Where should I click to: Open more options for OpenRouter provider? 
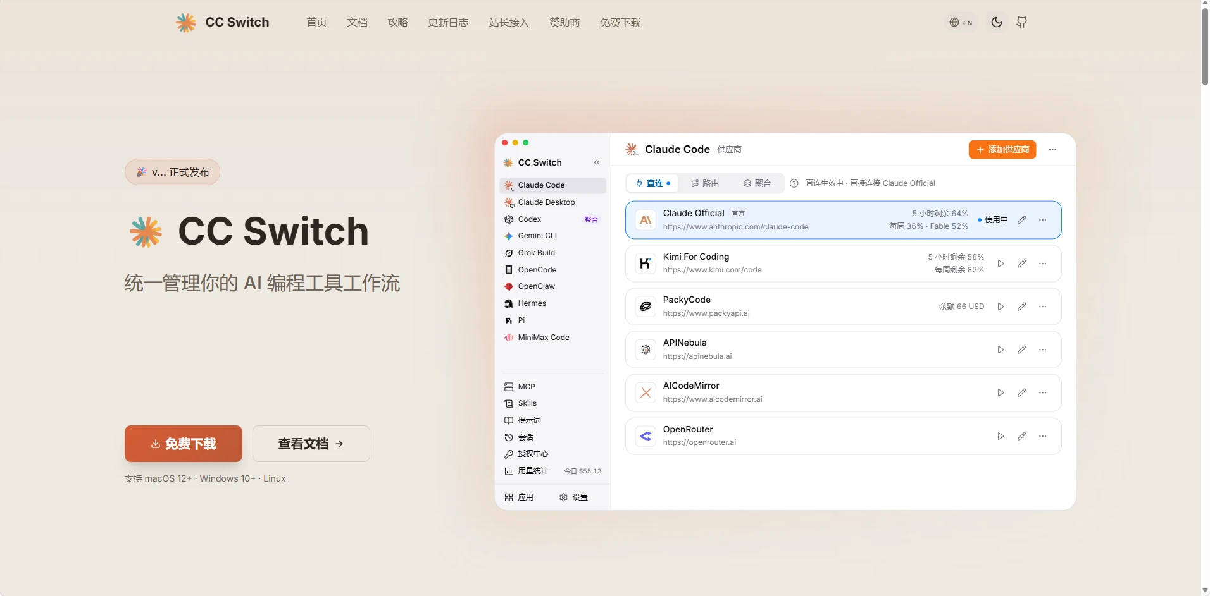(1042, 436)
